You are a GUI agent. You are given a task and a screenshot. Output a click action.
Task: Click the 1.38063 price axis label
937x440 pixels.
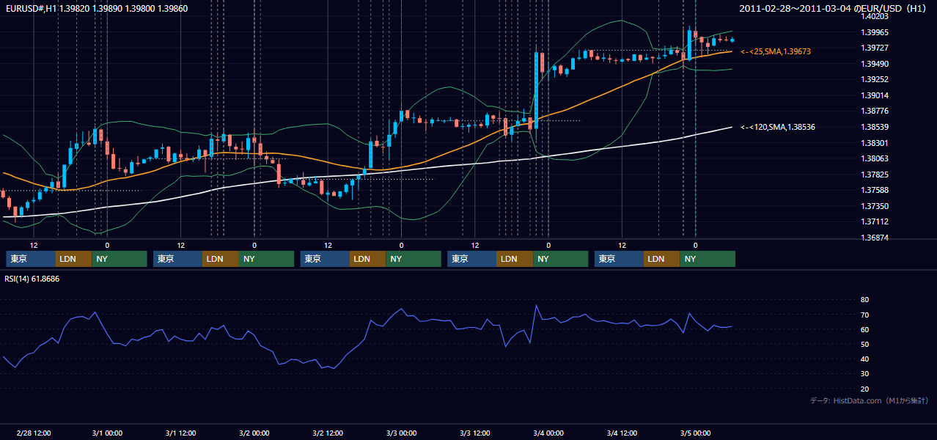(875, 158)
